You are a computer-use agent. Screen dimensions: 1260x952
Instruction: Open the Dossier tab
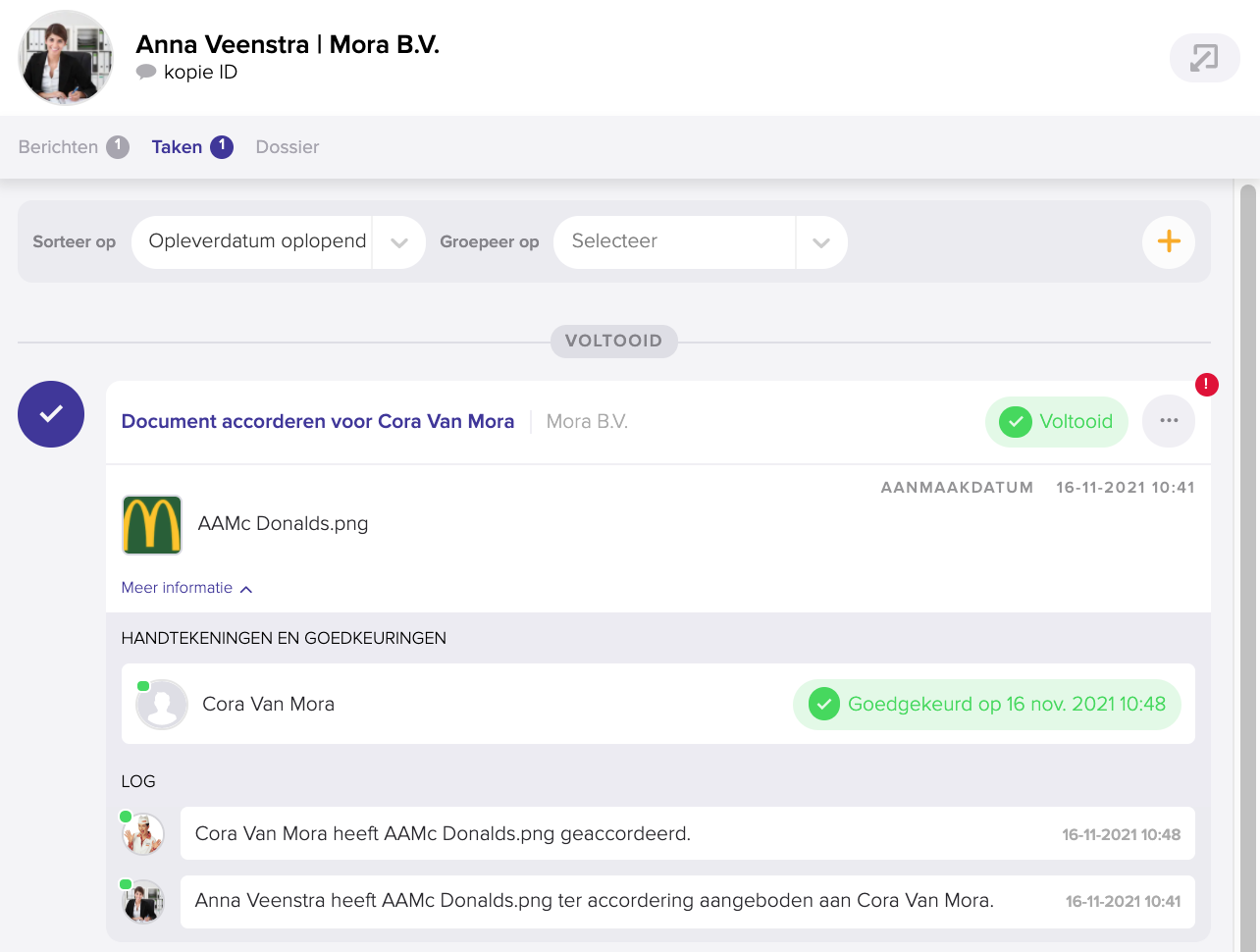point(288,147)
